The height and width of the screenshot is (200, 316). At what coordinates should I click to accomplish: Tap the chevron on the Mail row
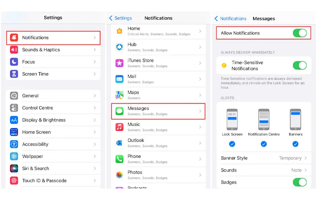pyautogui.click(x=200, y=79)
